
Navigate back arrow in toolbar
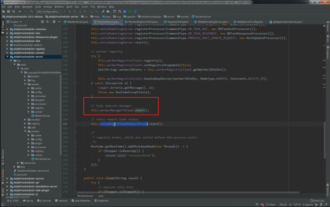(x=20, y=11)
